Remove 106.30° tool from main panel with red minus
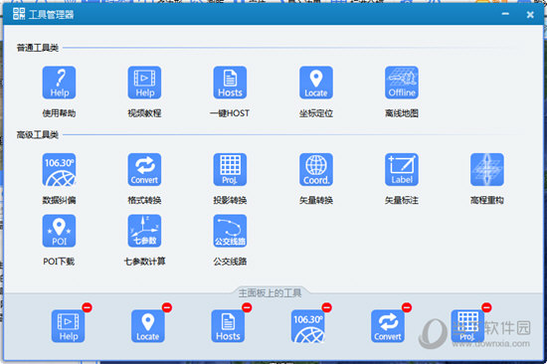Image resolution: width=547 pixels, height=364 pixels. 326,307
